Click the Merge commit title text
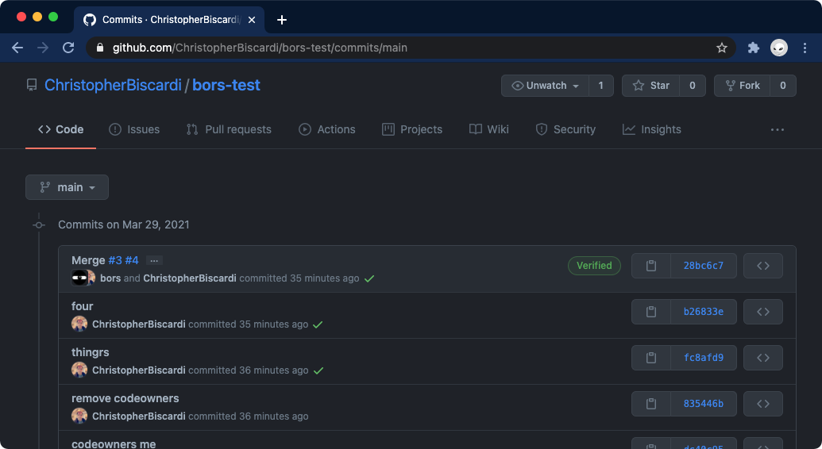Image resolution: width=822 pixels, height=449 pixels. tap(88, 260)
